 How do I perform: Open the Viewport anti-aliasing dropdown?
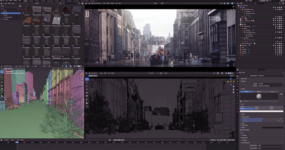(x=271, y=86)
